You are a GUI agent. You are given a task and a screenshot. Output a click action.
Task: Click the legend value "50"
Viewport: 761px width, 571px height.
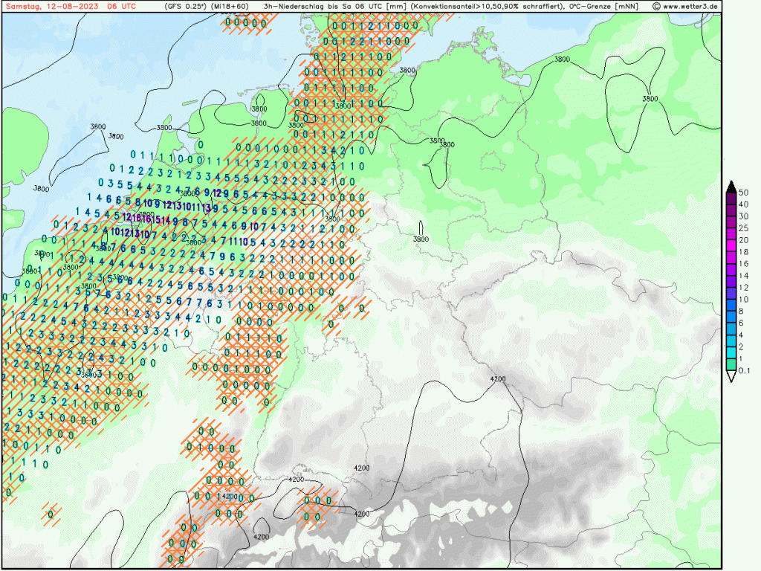pos(742,192)
